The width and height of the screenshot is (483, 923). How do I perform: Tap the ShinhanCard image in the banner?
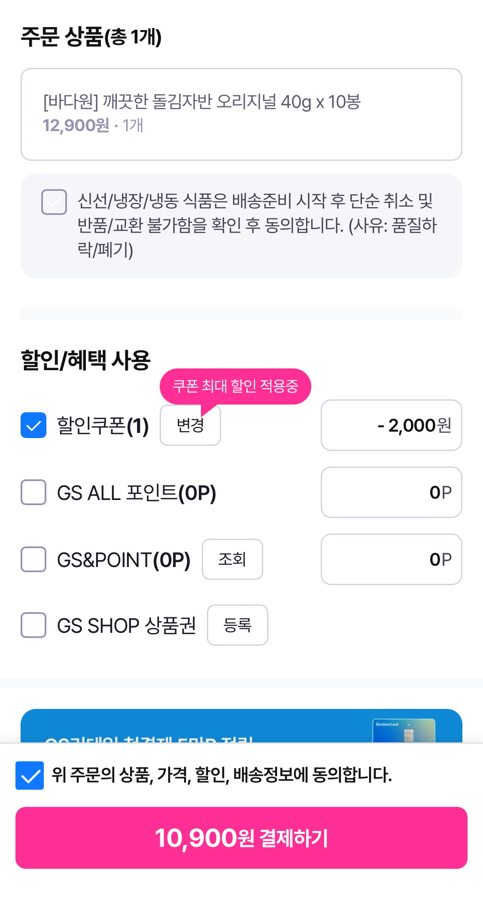(x=404, y=730)
